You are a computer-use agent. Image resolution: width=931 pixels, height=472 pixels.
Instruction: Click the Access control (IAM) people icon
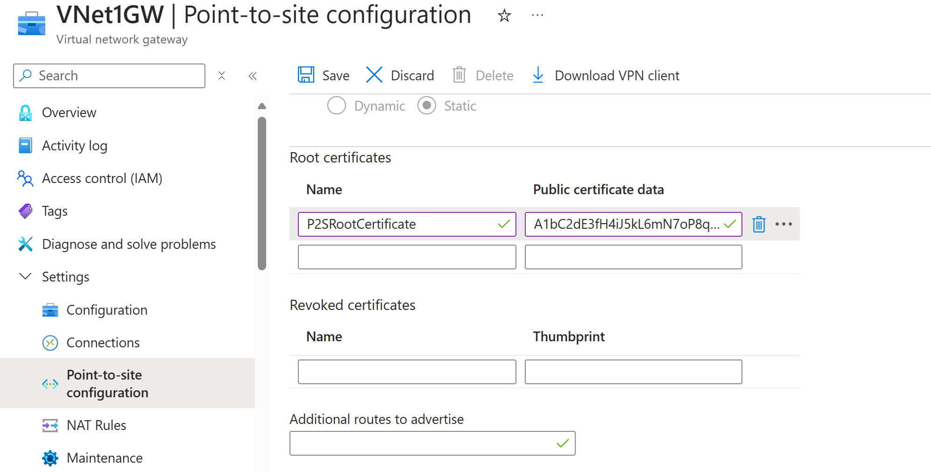click(25, 178)
